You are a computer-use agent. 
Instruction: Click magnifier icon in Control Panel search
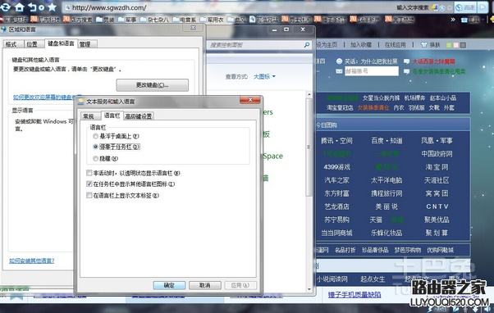307,45
